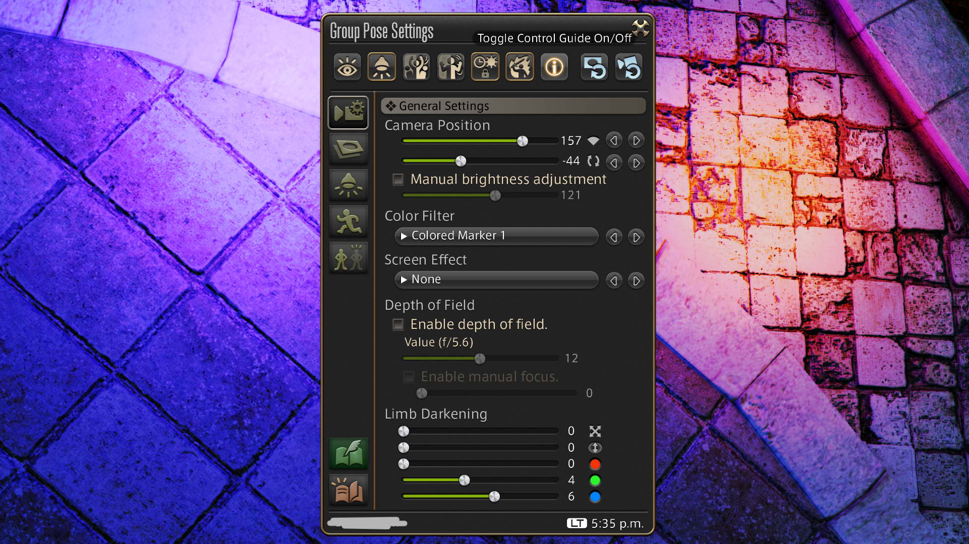
Task: Click the right arrow beside Color Filter
Action: (x=636, y=237)
